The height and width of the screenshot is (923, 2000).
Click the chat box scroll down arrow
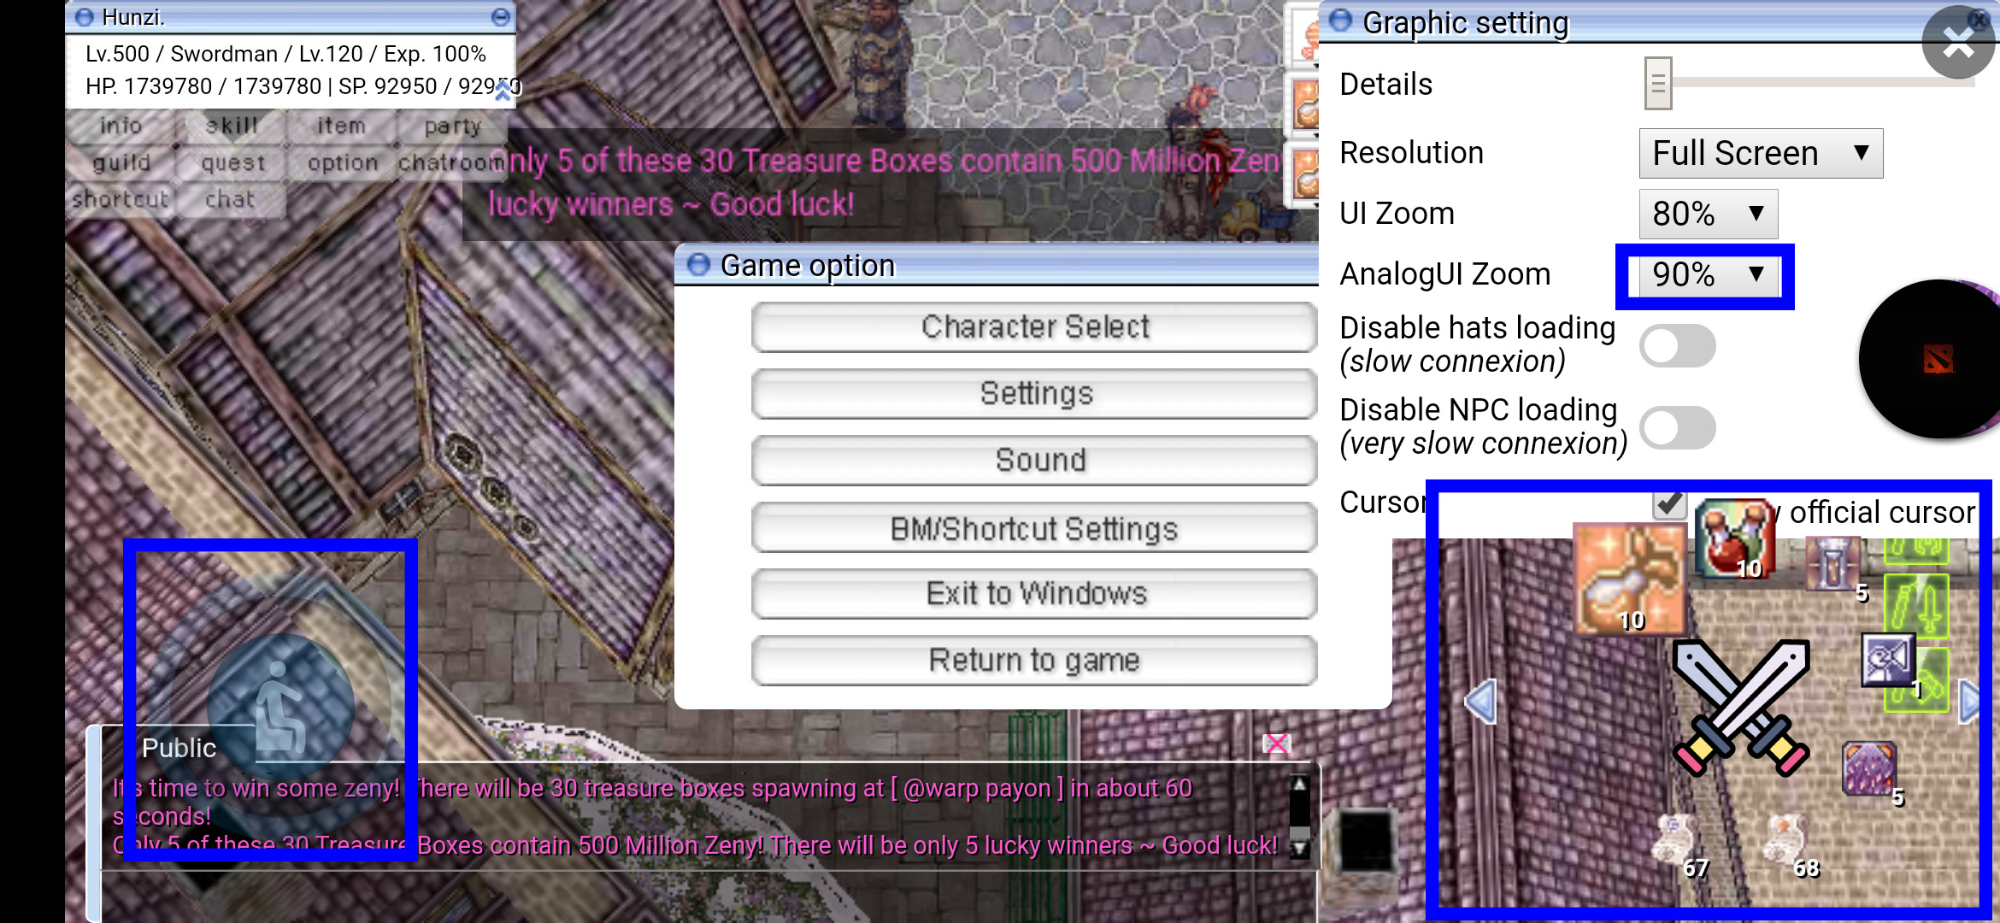(x=1299, y=849)
